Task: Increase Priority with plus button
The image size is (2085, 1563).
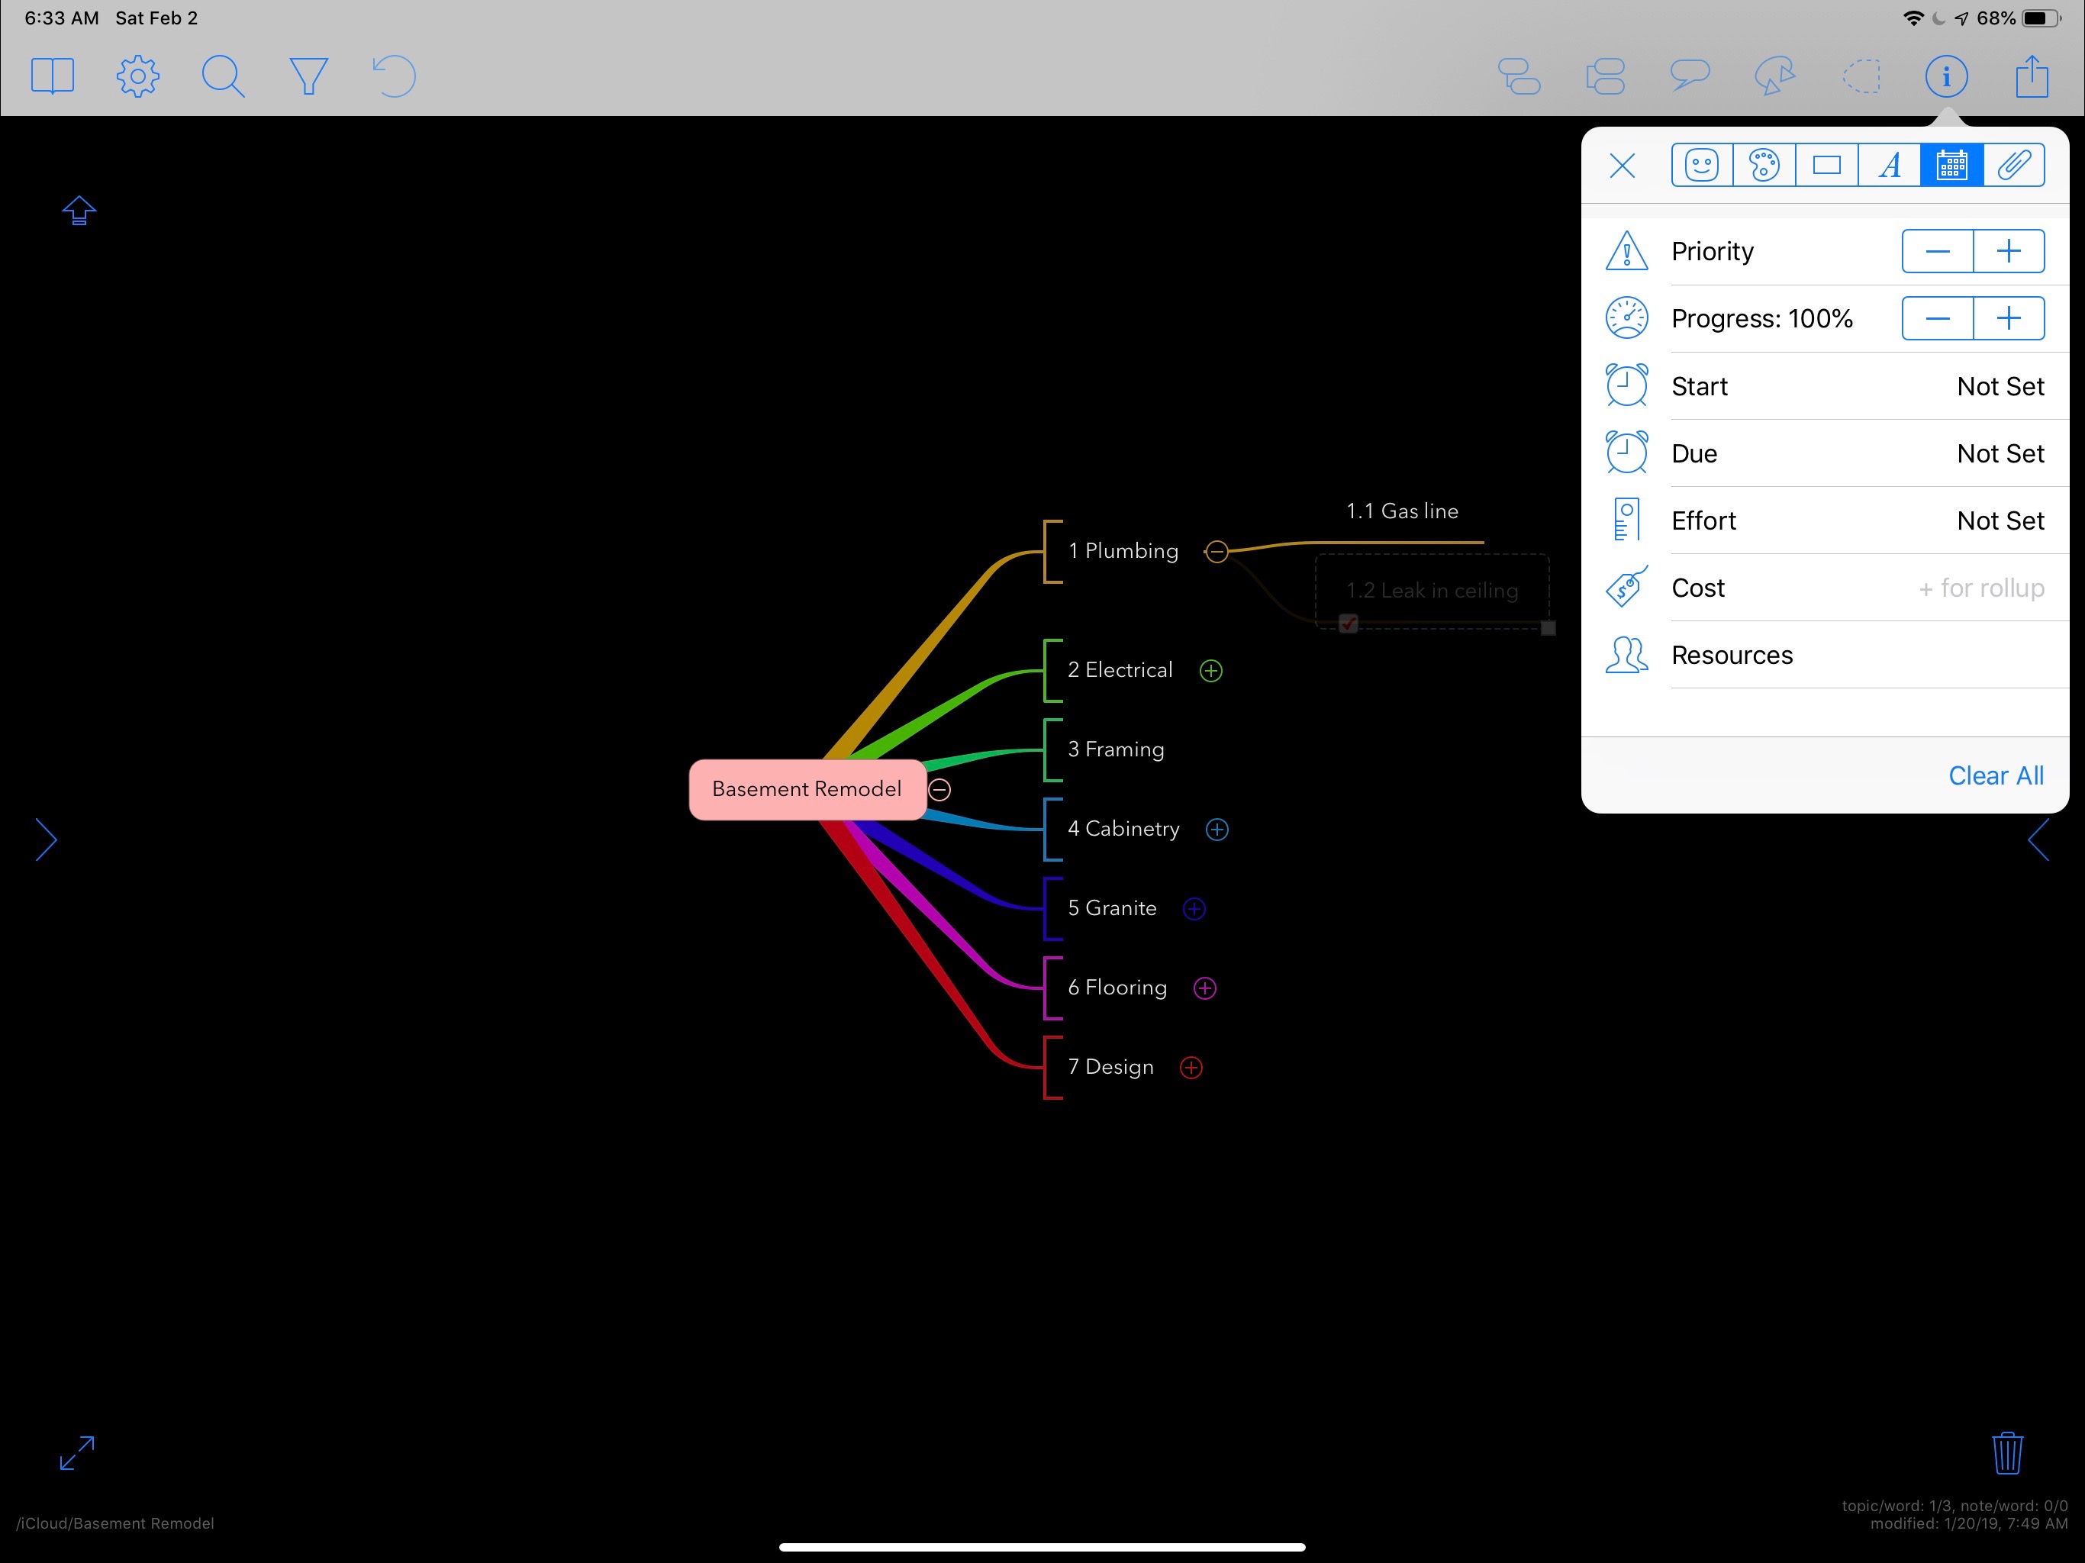Action: (x=2009, y=252)
